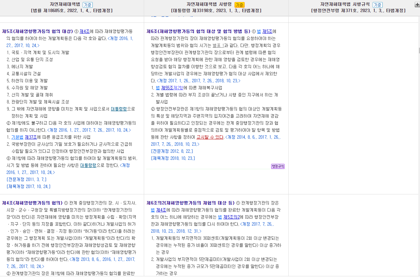This screenshot has width=420, height=279.
Task: Click the 자연재해대책법 시행규칙 column title
Action: coord(345,4)
